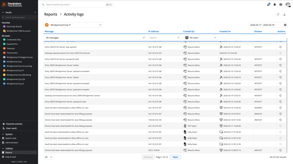Click the IP address filter funnel icon
The height and width of the screenshot is (164, 293).
pos(178,38)
